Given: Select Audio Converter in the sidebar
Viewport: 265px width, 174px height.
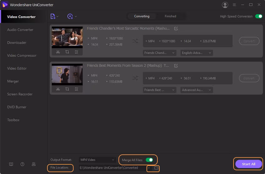Looking at the screenshot, I should (20, 30).
